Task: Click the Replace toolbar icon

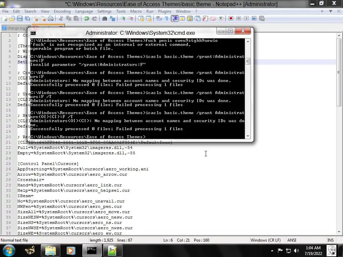Action: 113,19
